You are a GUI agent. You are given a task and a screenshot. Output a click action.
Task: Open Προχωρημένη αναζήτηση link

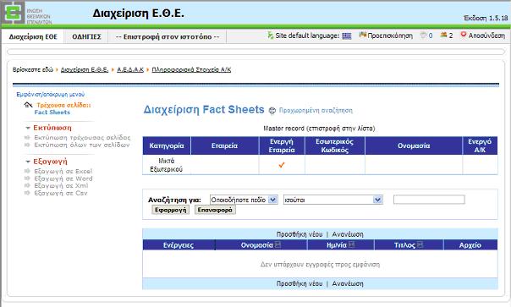coord(316,111)
